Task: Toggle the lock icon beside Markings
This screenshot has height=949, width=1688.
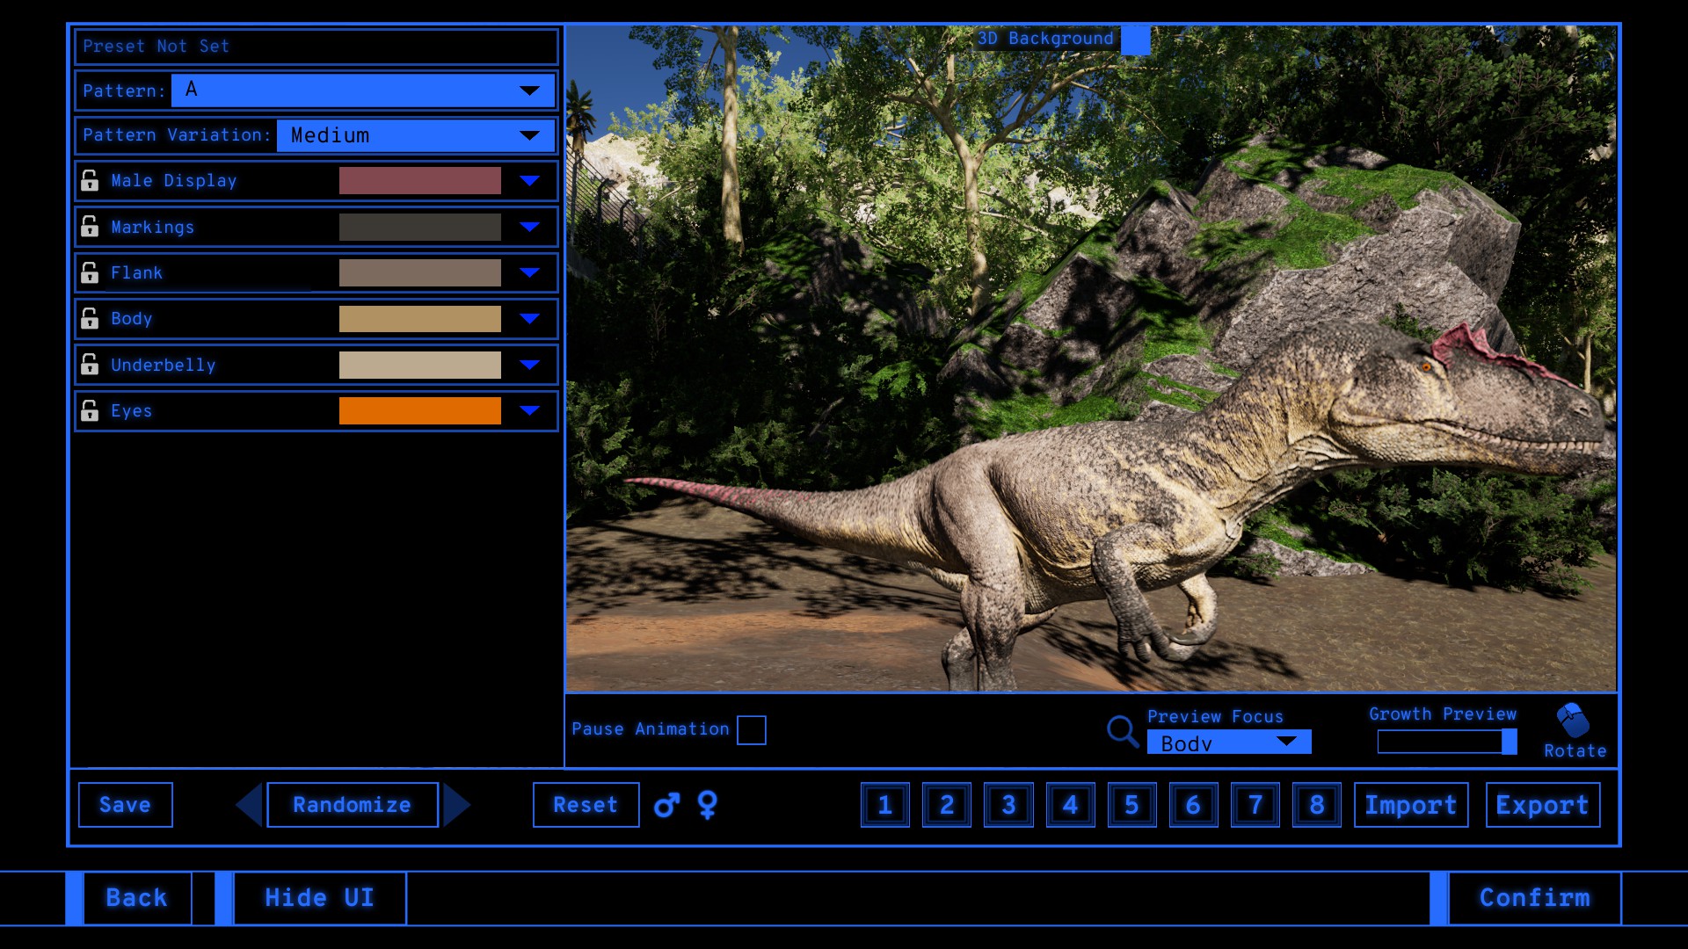Action: click(90, 227)
